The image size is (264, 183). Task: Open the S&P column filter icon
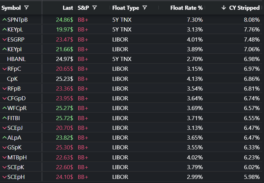tap(94, 7)
